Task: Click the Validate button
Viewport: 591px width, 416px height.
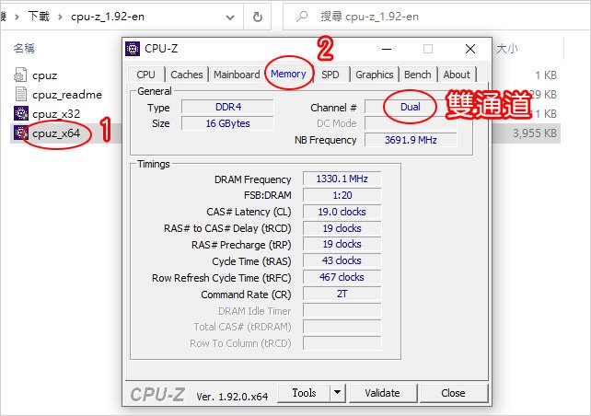Action: (382, 393)
